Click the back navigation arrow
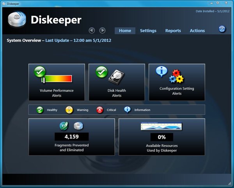The width and height of the screenshot is (234, 188). 92,30
